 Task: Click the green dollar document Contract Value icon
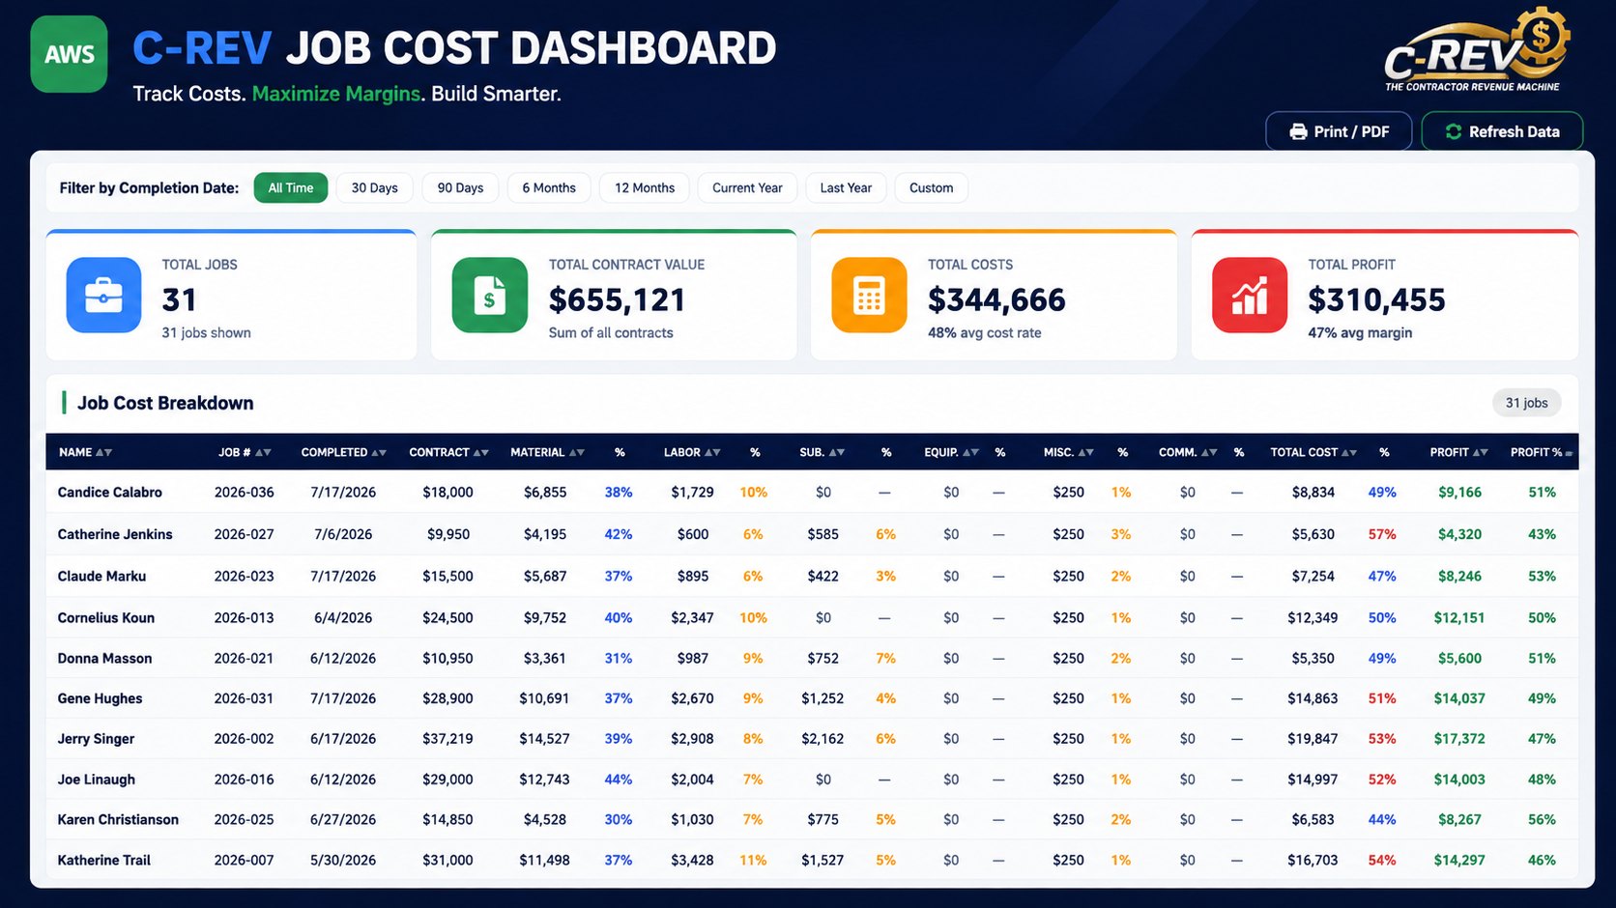click(490, 296)
